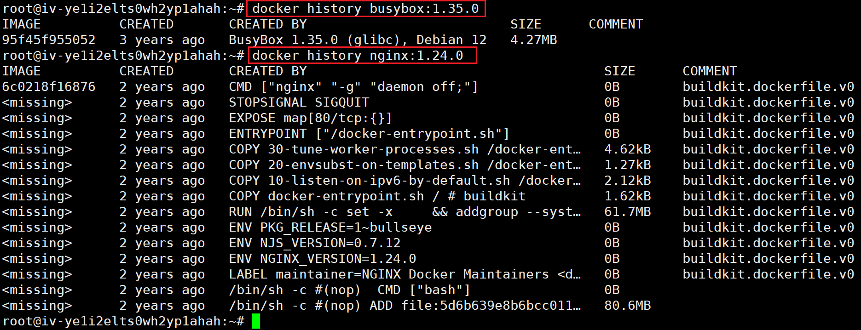Click buildkit.dockerfile.v0 comment in LABEL row
861x330 pixels.
pyautogui.click(x=769, y=274)
